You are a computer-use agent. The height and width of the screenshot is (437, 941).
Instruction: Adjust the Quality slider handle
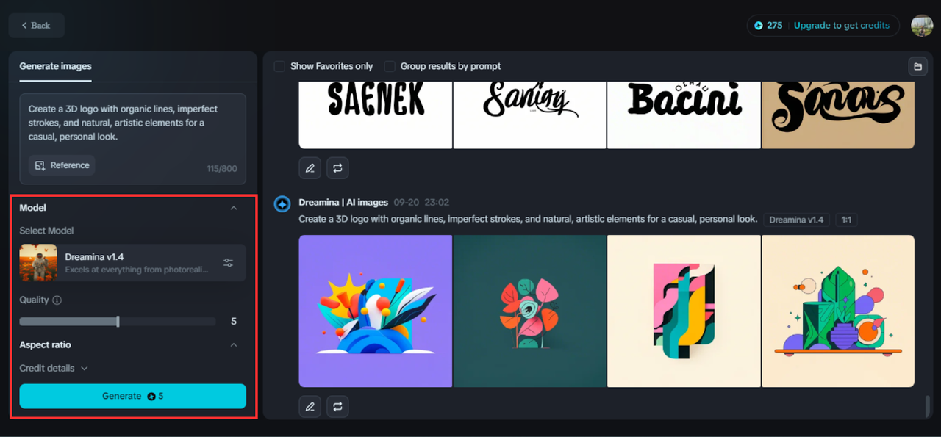pos(118,322)
